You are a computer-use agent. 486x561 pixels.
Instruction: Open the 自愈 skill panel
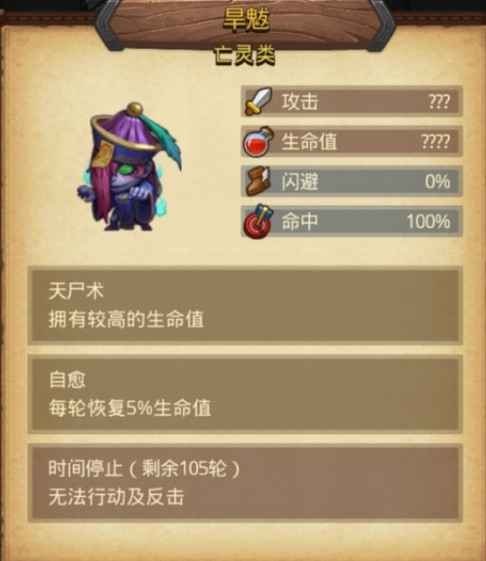pos(245,394)
